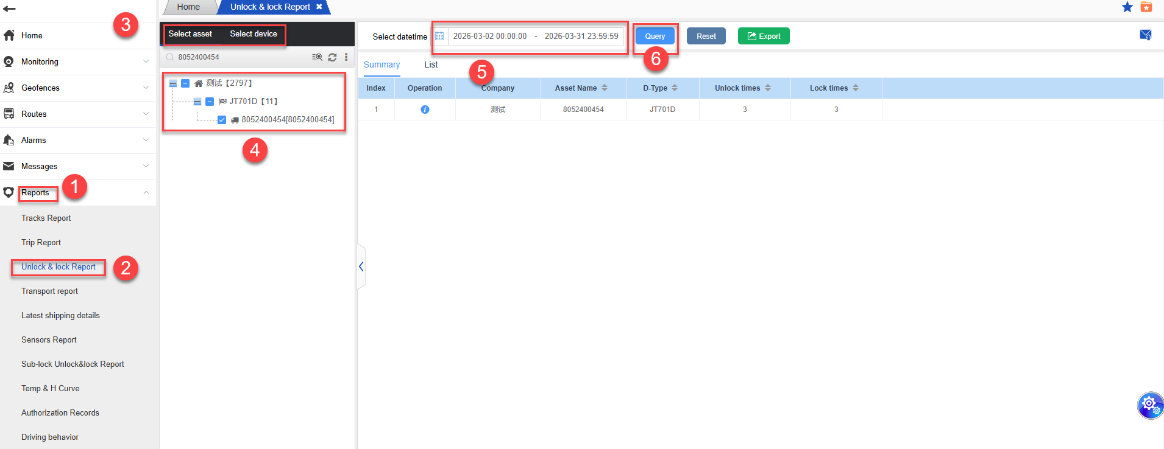1164x449 pixels.
Task: Click the blue info icon in Operation column
Action: pyautogui.click(x=425, y=110)
